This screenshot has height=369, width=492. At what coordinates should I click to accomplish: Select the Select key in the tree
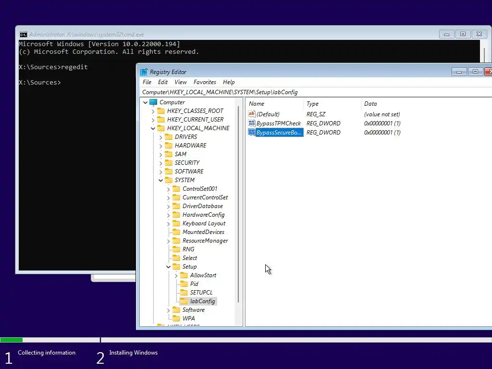pyautogui.click(x=189, y=258)
